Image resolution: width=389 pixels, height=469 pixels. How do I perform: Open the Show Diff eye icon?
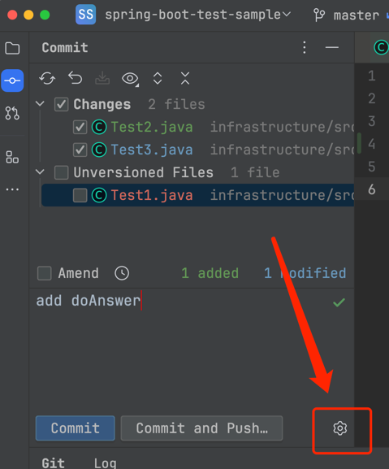[x=130, y=79]
